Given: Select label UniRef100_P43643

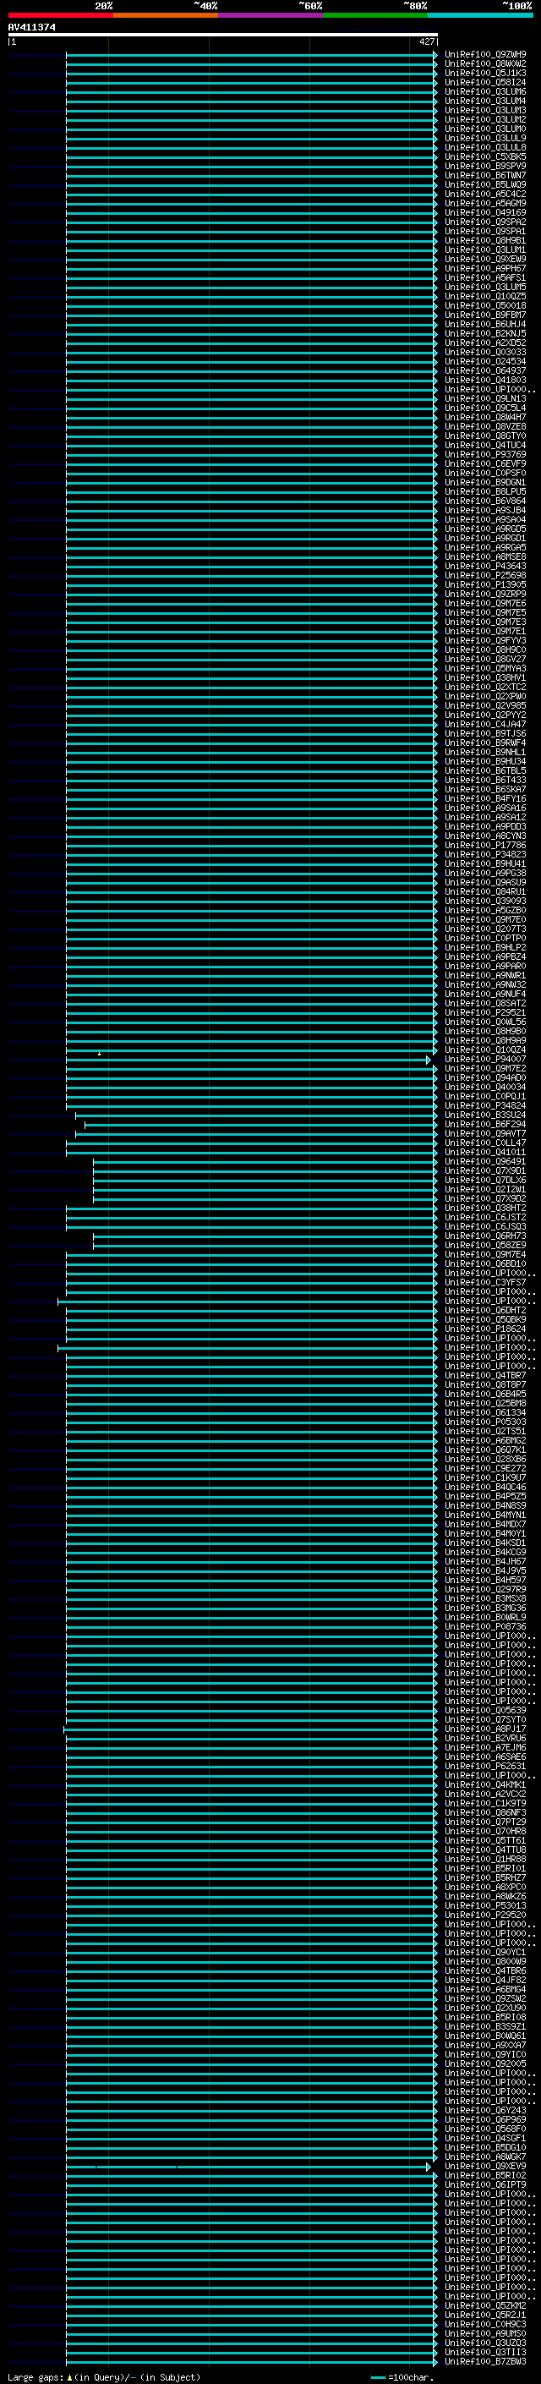Looking at the screenshot, I should 485,567.
